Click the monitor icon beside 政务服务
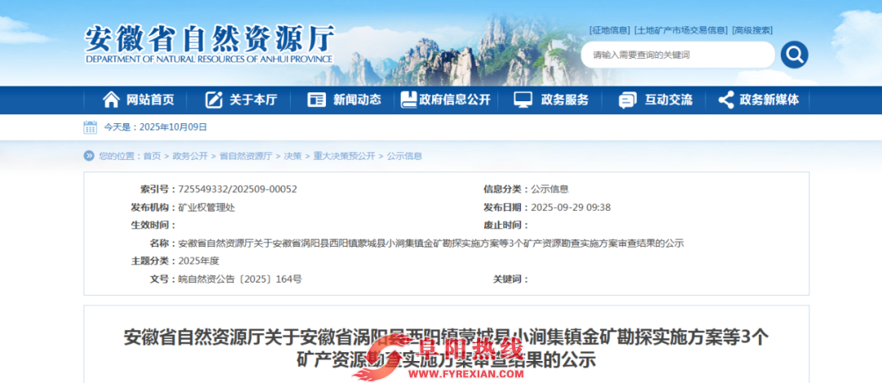 tap(523, 100)
